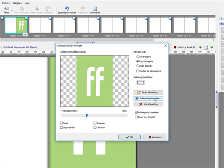
Task: Undo with the Ongedaan maken button
Action: (67, 10)
